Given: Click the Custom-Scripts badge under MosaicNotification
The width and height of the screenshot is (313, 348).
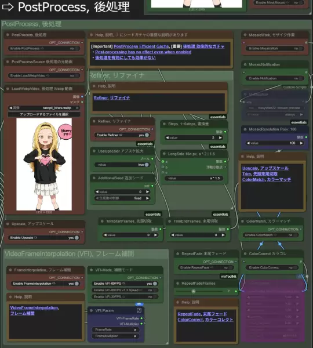Looking at the screenshot, I should (x=294, y=87).
